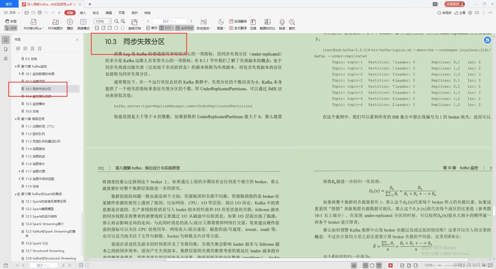Open 查找 (find) search tool

292,24
